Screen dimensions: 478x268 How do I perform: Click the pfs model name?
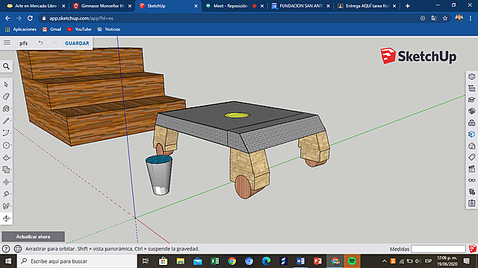pos(23,43)
